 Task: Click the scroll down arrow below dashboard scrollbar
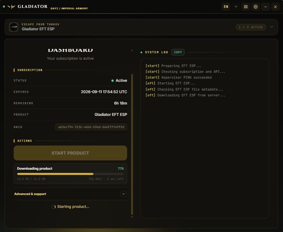[132, 217]
